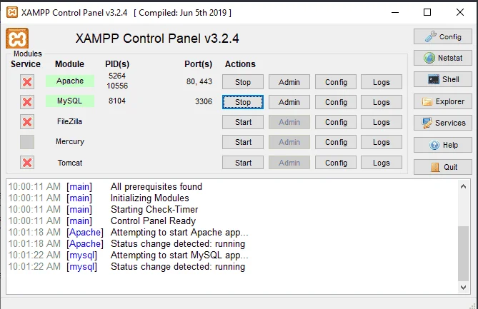Viewport: 478px width, 309px height.
Task: Quit XAMPP with the door icon
Action: (x=443, y=167)
